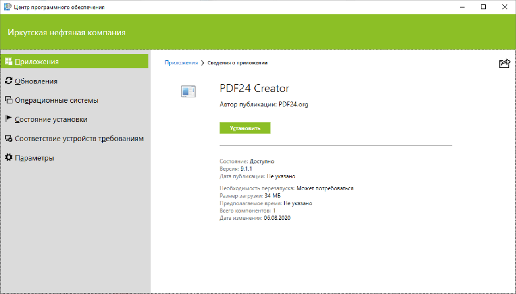Click the PDF24 Creator application icon
The width and height of the screenshot is (516, 294).
click(x=188, y=91)
